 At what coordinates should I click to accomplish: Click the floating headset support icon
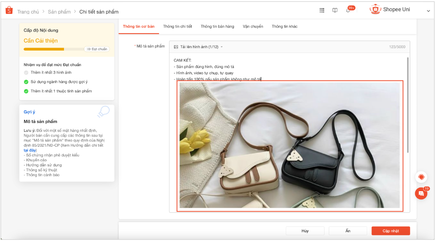point(421,177)
